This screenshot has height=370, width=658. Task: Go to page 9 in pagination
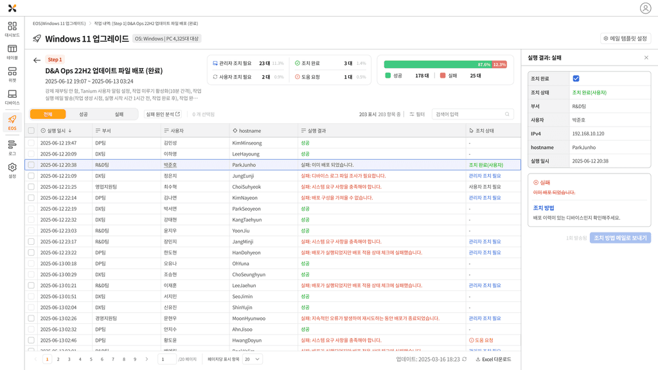coord(135,359)
